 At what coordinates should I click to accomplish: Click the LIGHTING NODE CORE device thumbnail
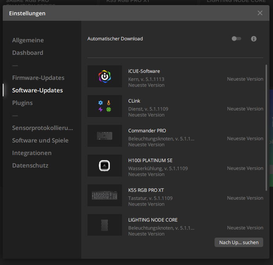coord(105,225)
